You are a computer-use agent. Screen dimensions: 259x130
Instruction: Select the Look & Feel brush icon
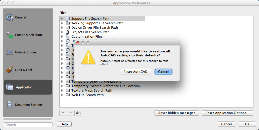[10, 70]
